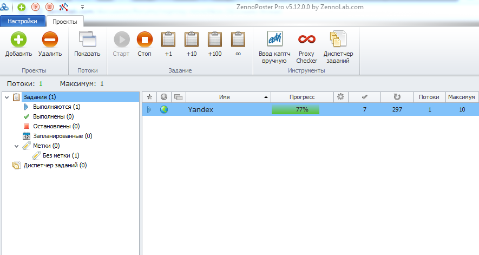Click refresh attempts column header
Image resolution: width=479 pixels, height=255 pixels.
(x=397, y=97)
